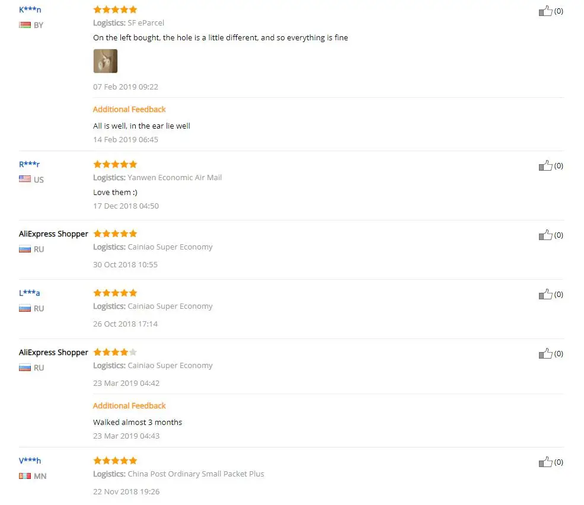Open R***r reviewer profile link
The height and width of the screenshot is (505, 584).
tap(30, 164)
